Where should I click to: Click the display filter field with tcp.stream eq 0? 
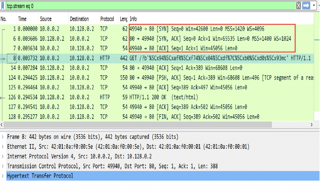[x=151, y=6]
